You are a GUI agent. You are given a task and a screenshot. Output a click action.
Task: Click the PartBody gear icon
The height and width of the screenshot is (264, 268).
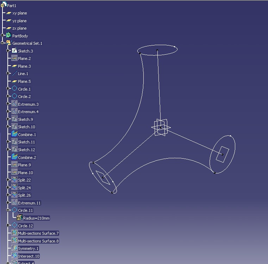point(9,35)
